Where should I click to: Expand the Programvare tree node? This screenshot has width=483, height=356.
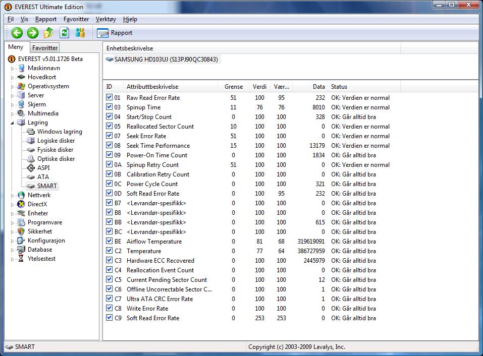click(12, 223)
